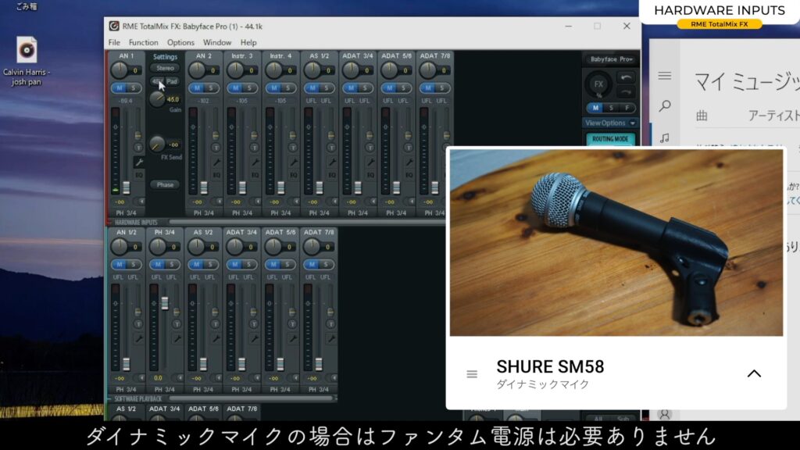This screenshot has height=450, width=800.
Task: Open the EQ panel on AN 2
Action: (x=216, y=175)
